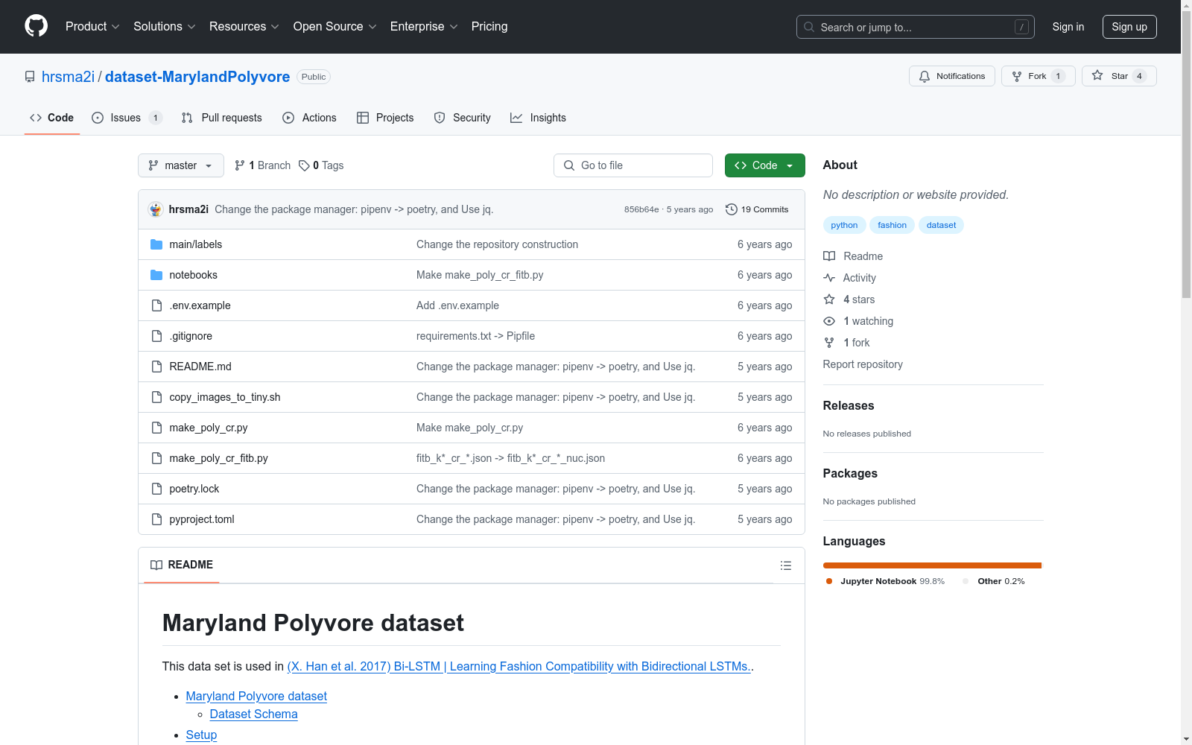Screen dimensions: 1192x745
Task: Click Report repository link
Action: [x=863, y=364]
